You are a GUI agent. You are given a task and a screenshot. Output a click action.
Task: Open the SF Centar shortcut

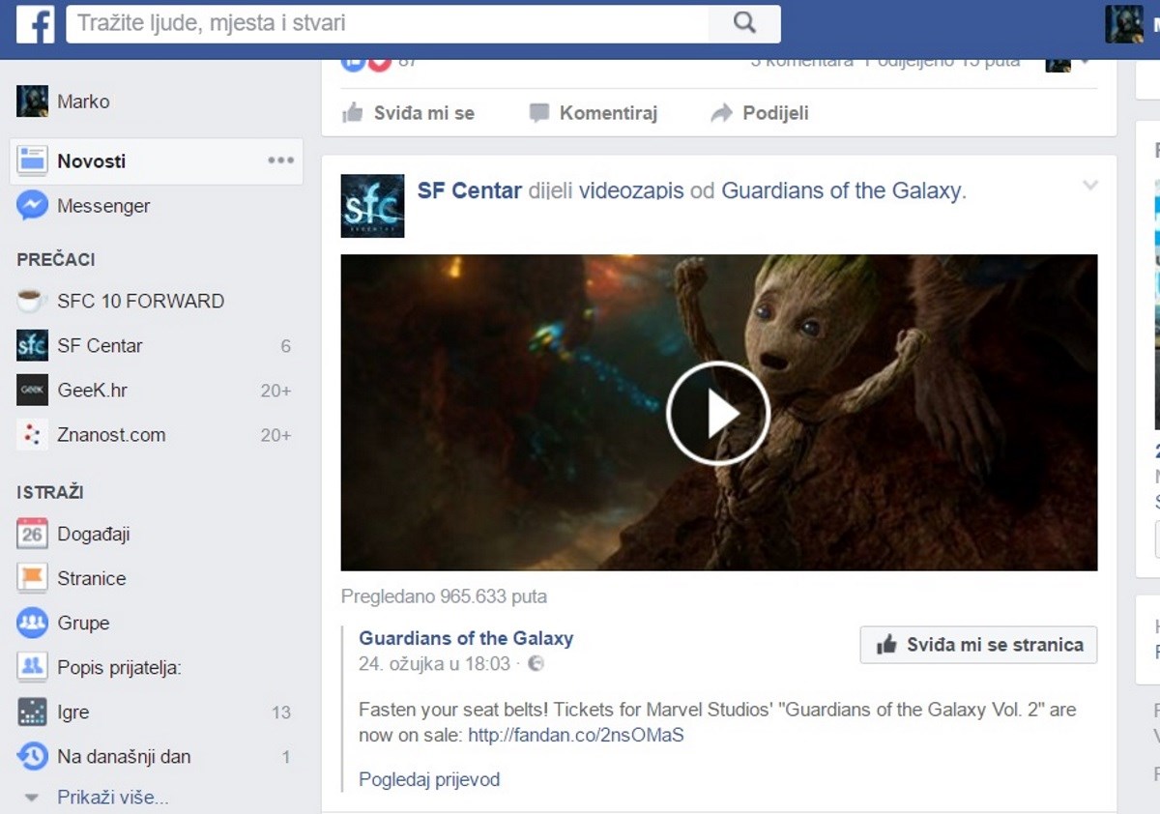[101, 345]
